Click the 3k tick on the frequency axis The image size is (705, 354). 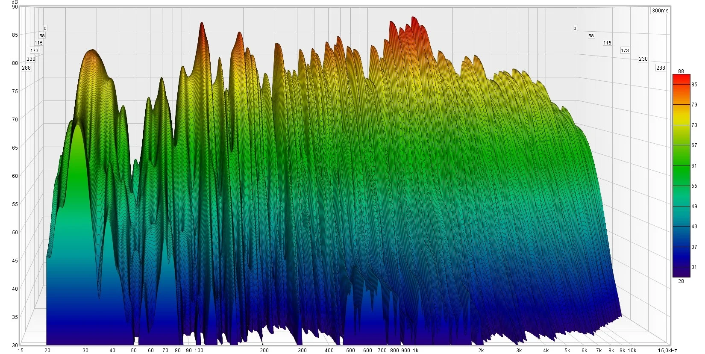coord(519,351)
